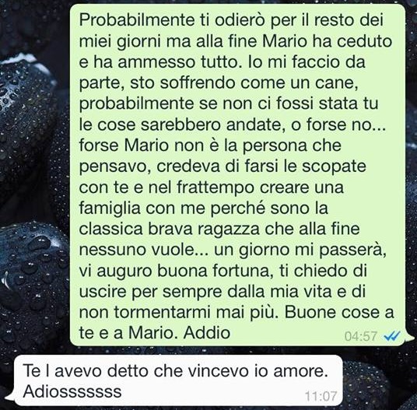Screen dimensions: 417x410
Task: Click the 'classica brava ragazza' phrase
Action: pos(170,229)
